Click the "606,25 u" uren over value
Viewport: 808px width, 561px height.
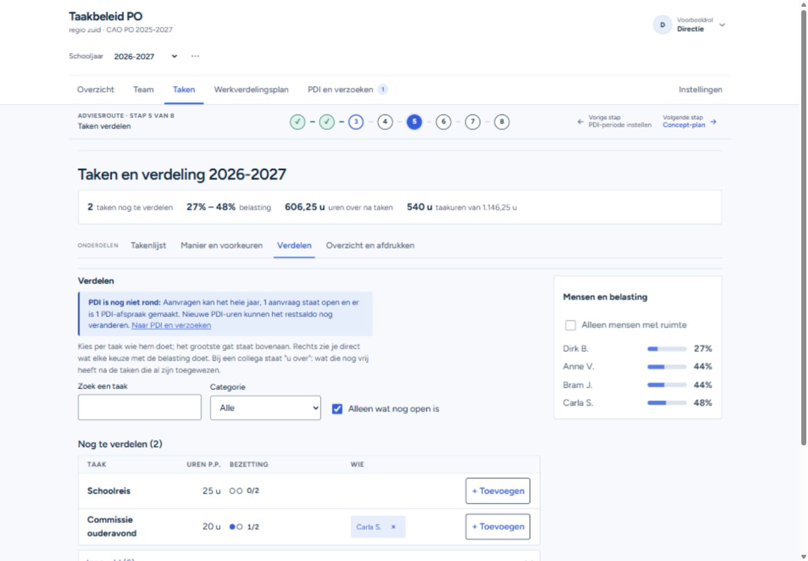point(304,207)
